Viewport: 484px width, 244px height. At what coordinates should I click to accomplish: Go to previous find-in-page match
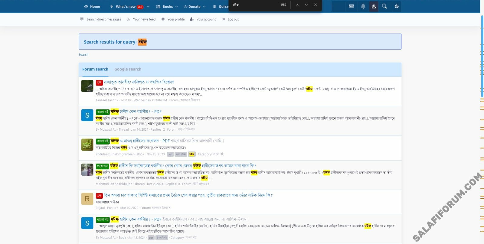(297, 5)
